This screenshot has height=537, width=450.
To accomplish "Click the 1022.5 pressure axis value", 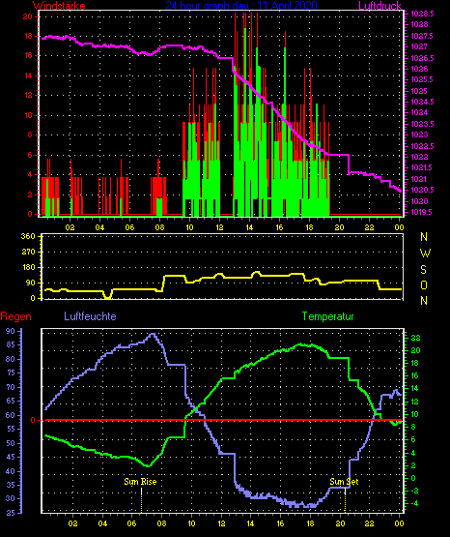I will pyautogui.click(x=422, y=146).
